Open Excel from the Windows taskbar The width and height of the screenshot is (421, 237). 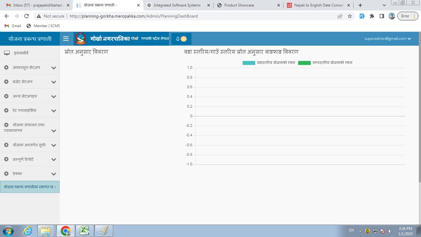(x=85, y=231)
